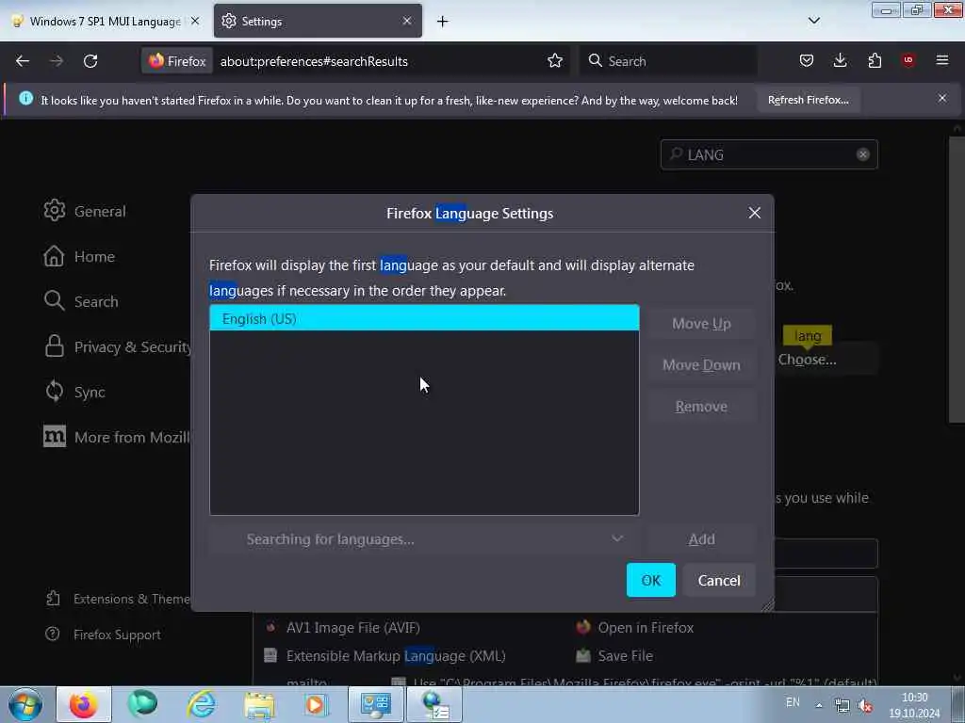Close the Firefox Language Settings dialog
The height and width of the screenshot is (723, 965).
tap(755, 214)
